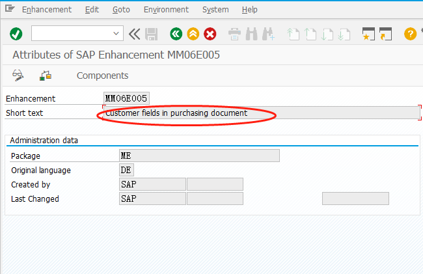423x274 pixels.
Task: Click the Components button
Action: tap(103, 75)
